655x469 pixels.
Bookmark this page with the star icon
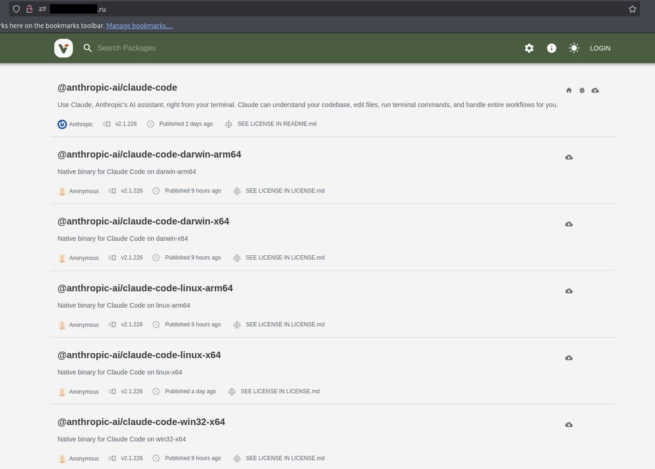pos(633,9)
